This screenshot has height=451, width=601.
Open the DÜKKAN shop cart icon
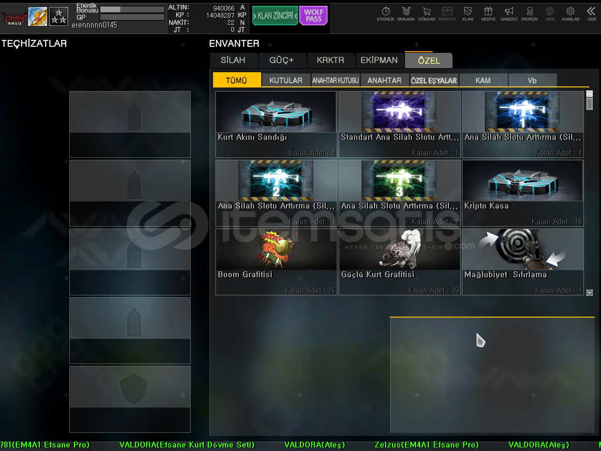click(x=427, y=14)
